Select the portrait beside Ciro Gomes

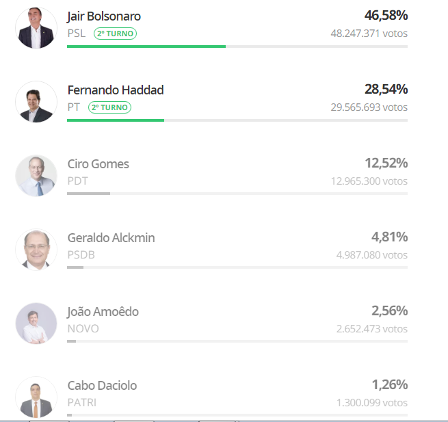(36, 176)
